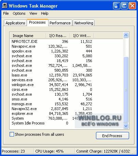138x156 pixels.
Task: Close the Windows Task Manager window
Action: (132, 5)
